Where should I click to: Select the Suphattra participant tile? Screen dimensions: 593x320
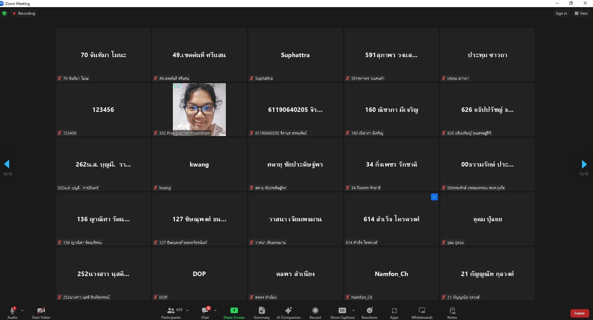pos(295,55)
